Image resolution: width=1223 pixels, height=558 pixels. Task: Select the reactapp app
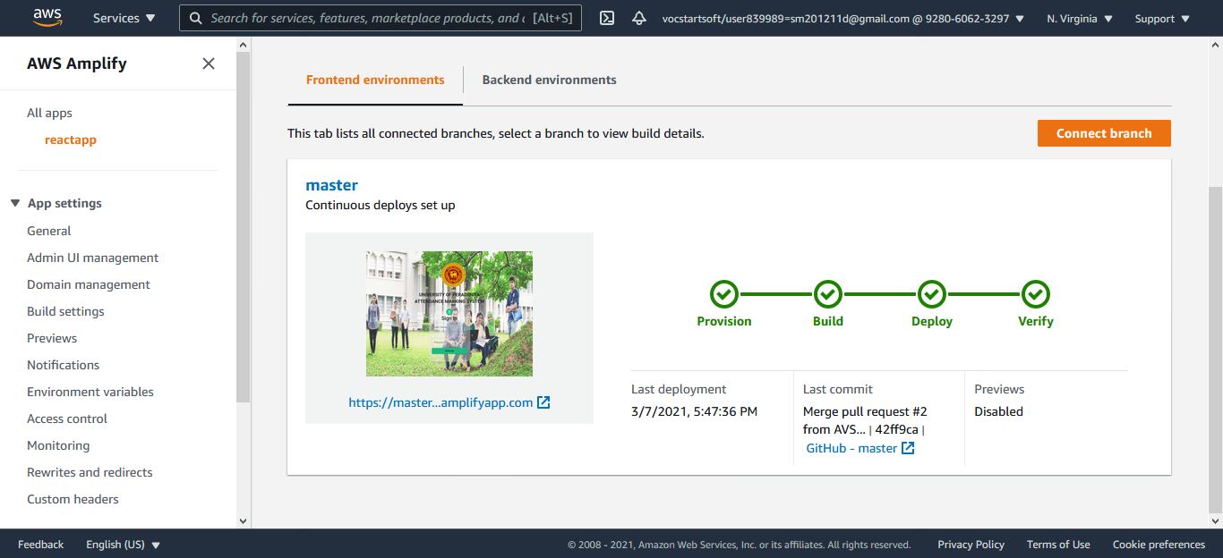[x=71, y=139]
